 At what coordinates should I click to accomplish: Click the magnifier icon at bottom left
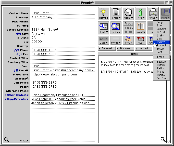coord(6,139)
